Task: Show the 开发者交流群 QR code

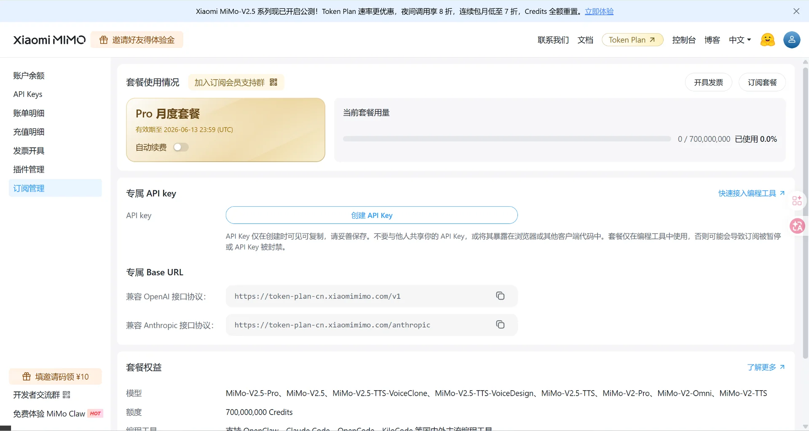Action: [67, 395]
